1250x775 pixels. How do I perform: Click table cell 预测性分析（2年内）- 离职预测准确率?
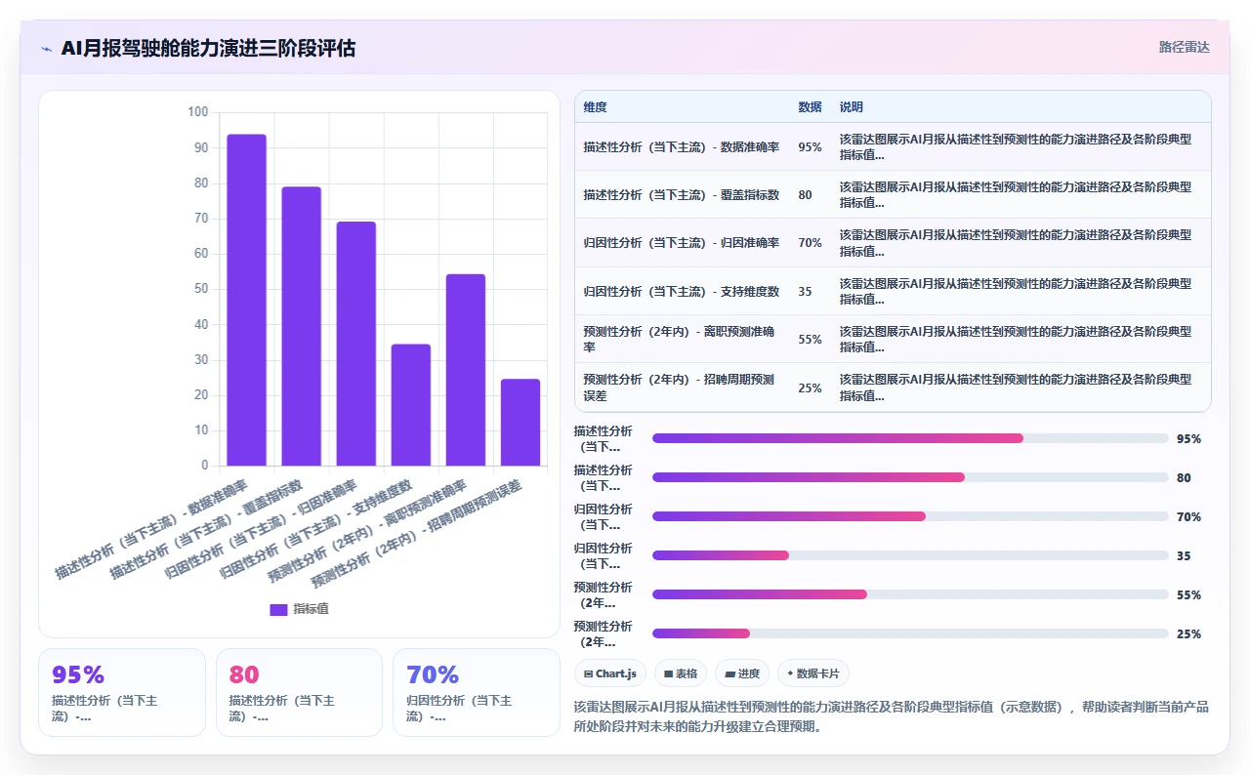(682, 340)
